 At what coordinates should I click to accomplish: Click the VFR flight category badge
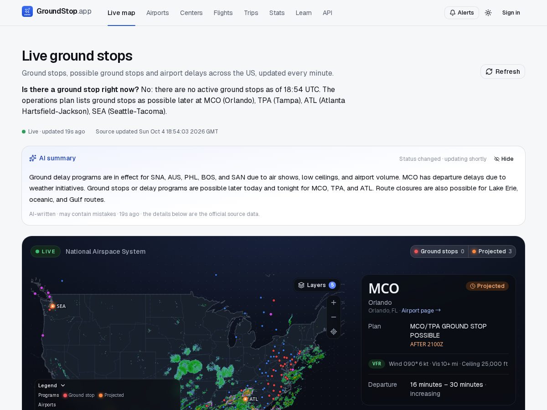tap(377, 364)
